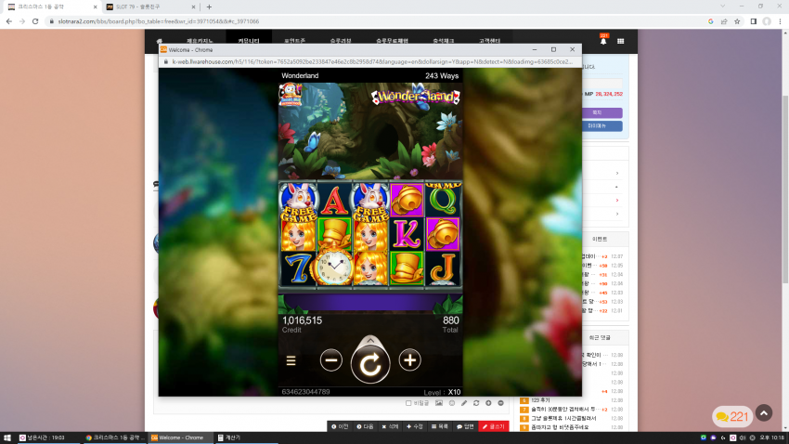Screen dimensions: 789x444
Task: Delete the post with 삭제 button
Action: click(390, 426)
